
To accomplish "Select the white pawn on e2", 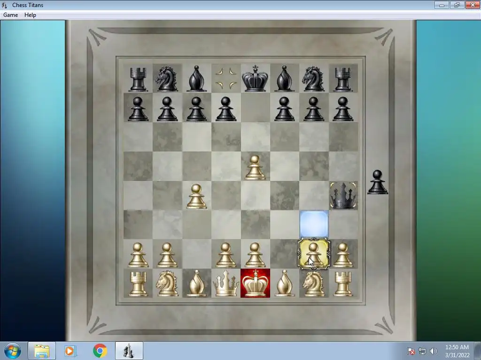I will pos(255,255).
